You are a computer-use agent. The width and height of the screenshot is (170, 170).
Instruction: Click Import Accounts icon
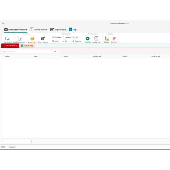tap(43, 38)
